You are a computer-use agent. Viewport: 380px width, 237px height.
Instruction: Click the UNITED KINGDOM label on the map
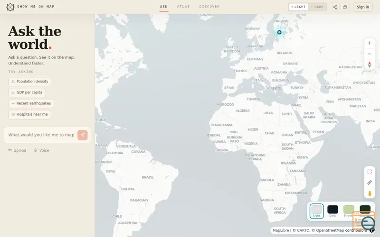coord(232,49)
